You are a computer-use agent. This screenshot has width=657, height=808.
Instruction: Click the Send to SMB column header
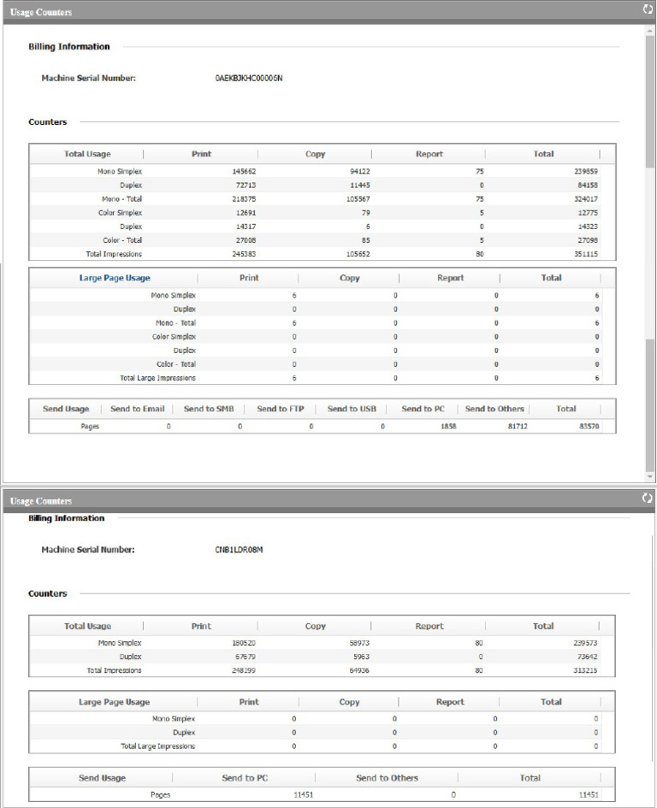click(209, 409)
